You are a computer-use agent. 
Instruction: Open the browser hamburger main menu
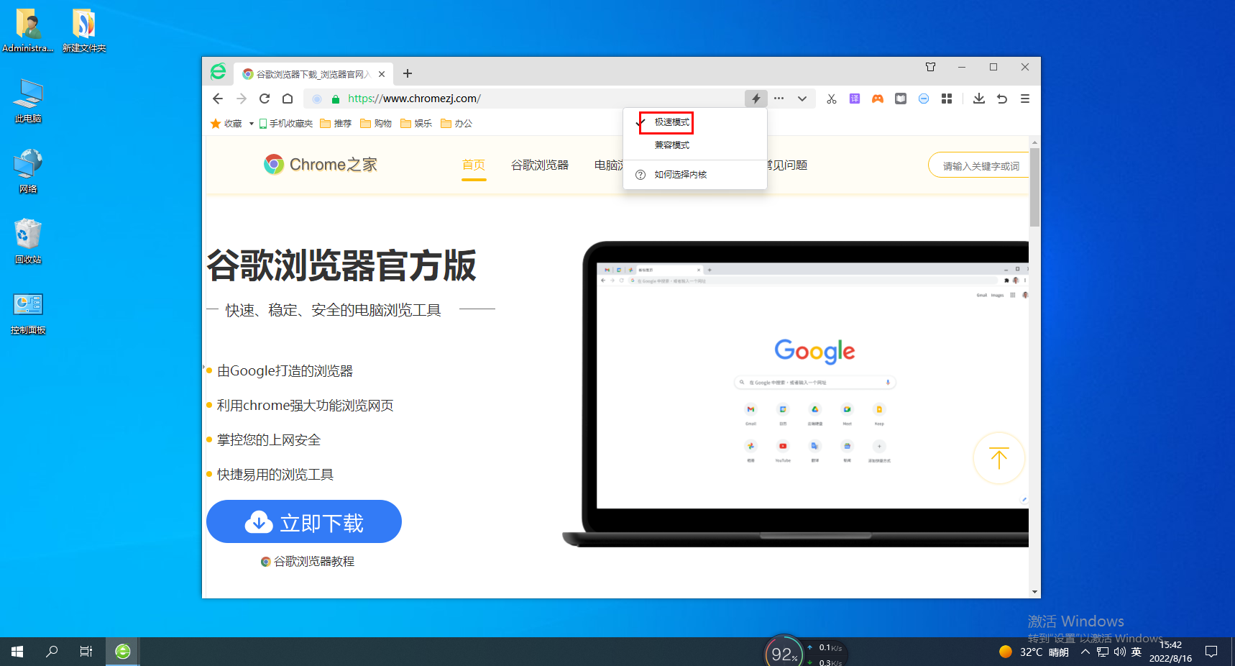point(1025,99)
